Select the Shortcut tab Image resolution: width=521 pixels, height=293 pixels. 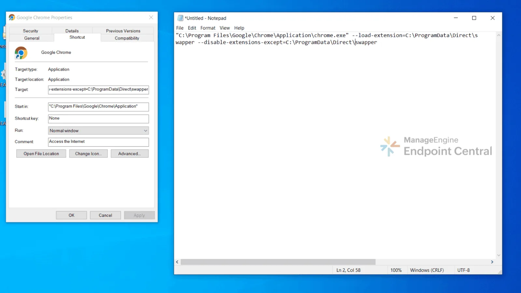coord(77,37)
